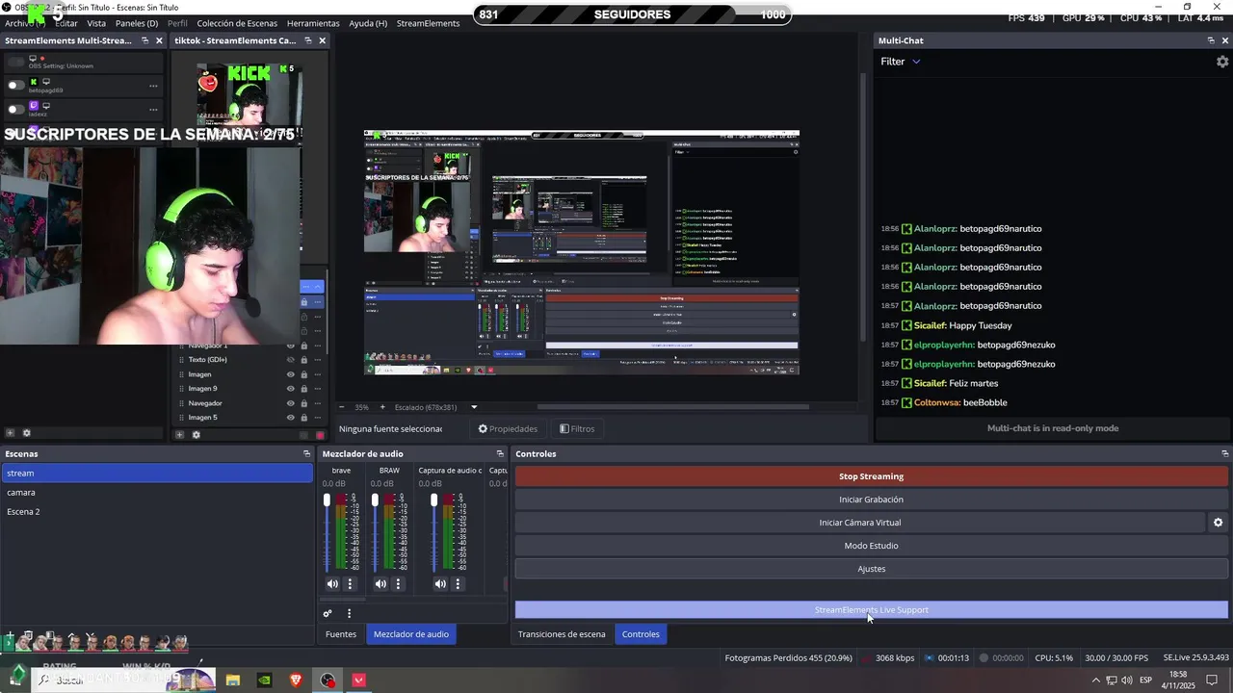Add a source with plus in tiktok panel
Screen dimensions: 1233x693
coord(179,434)
